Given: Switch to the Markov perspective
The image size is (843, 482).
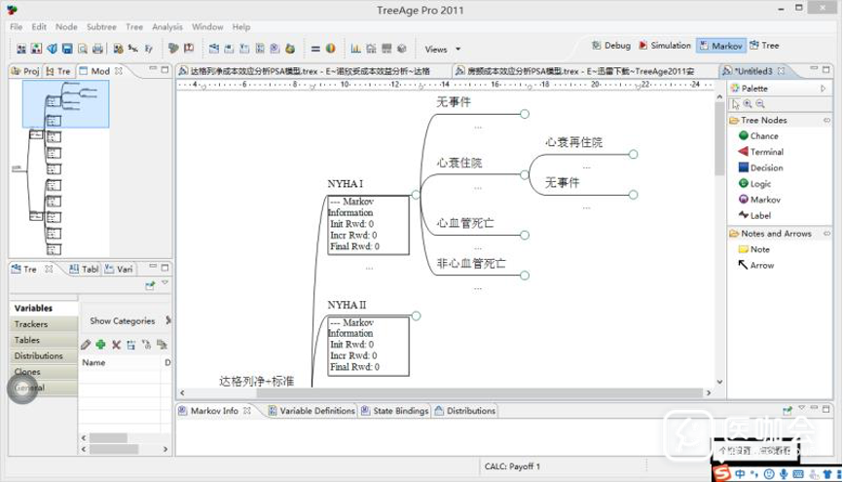Looking at the screenshot, I should tap(720, 46).
